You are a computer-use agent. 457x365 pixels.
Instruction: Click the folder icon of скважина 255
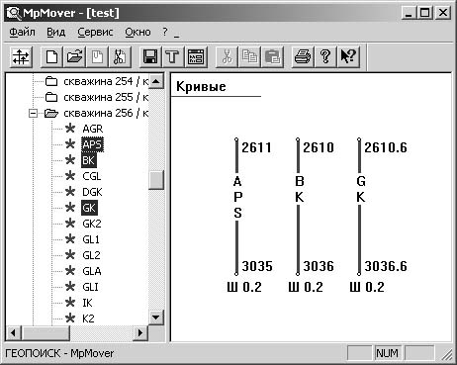51,97
